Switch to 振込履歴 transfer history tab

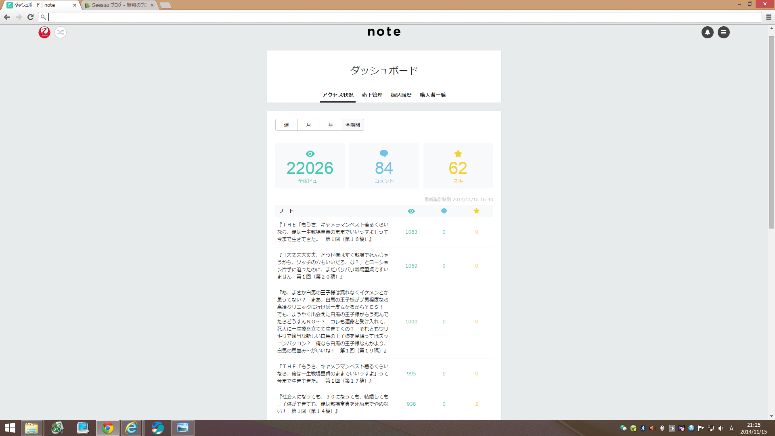click(x=401, y=95)
